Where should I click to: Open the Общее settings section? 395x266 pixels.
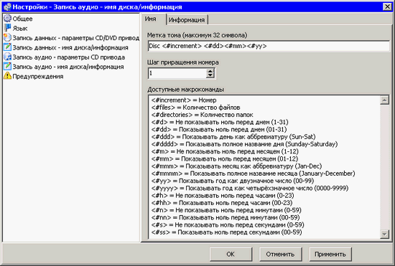22,19
